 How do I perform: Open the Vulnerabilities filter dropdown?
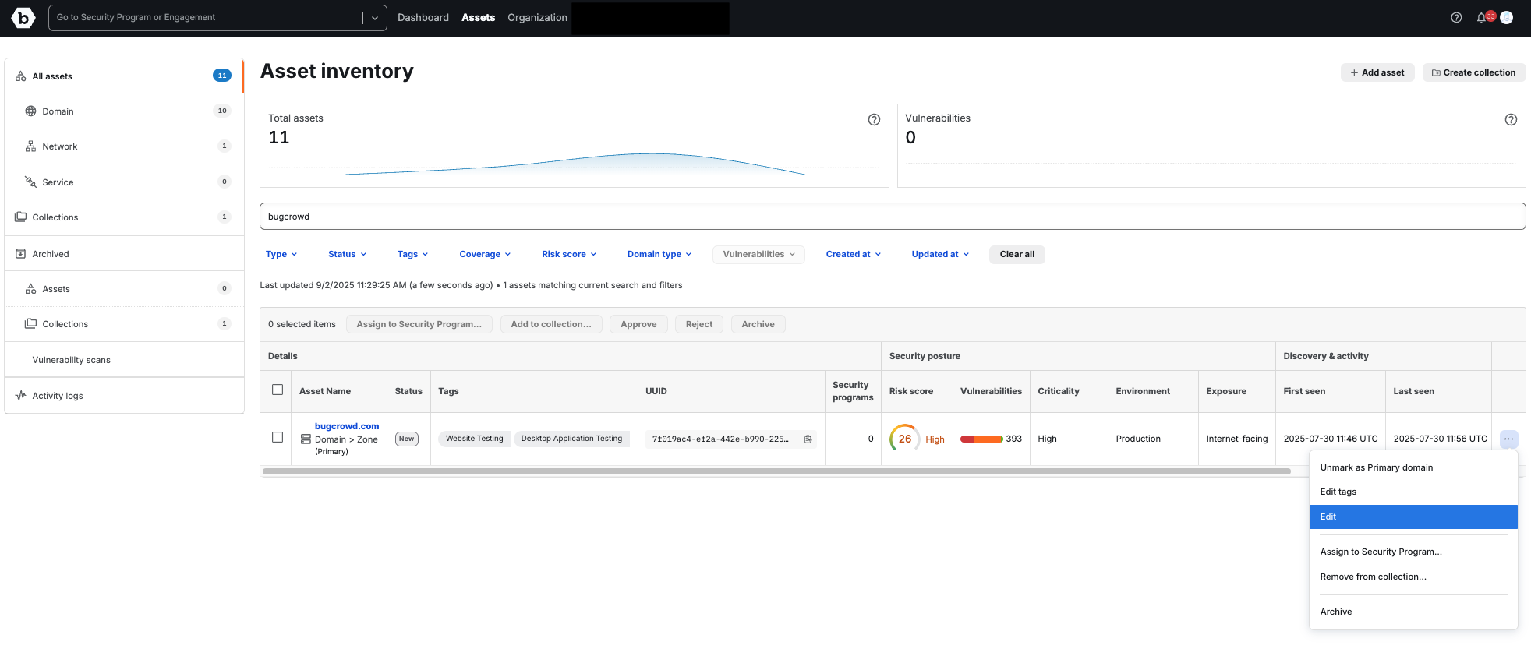tap(758, 254)
